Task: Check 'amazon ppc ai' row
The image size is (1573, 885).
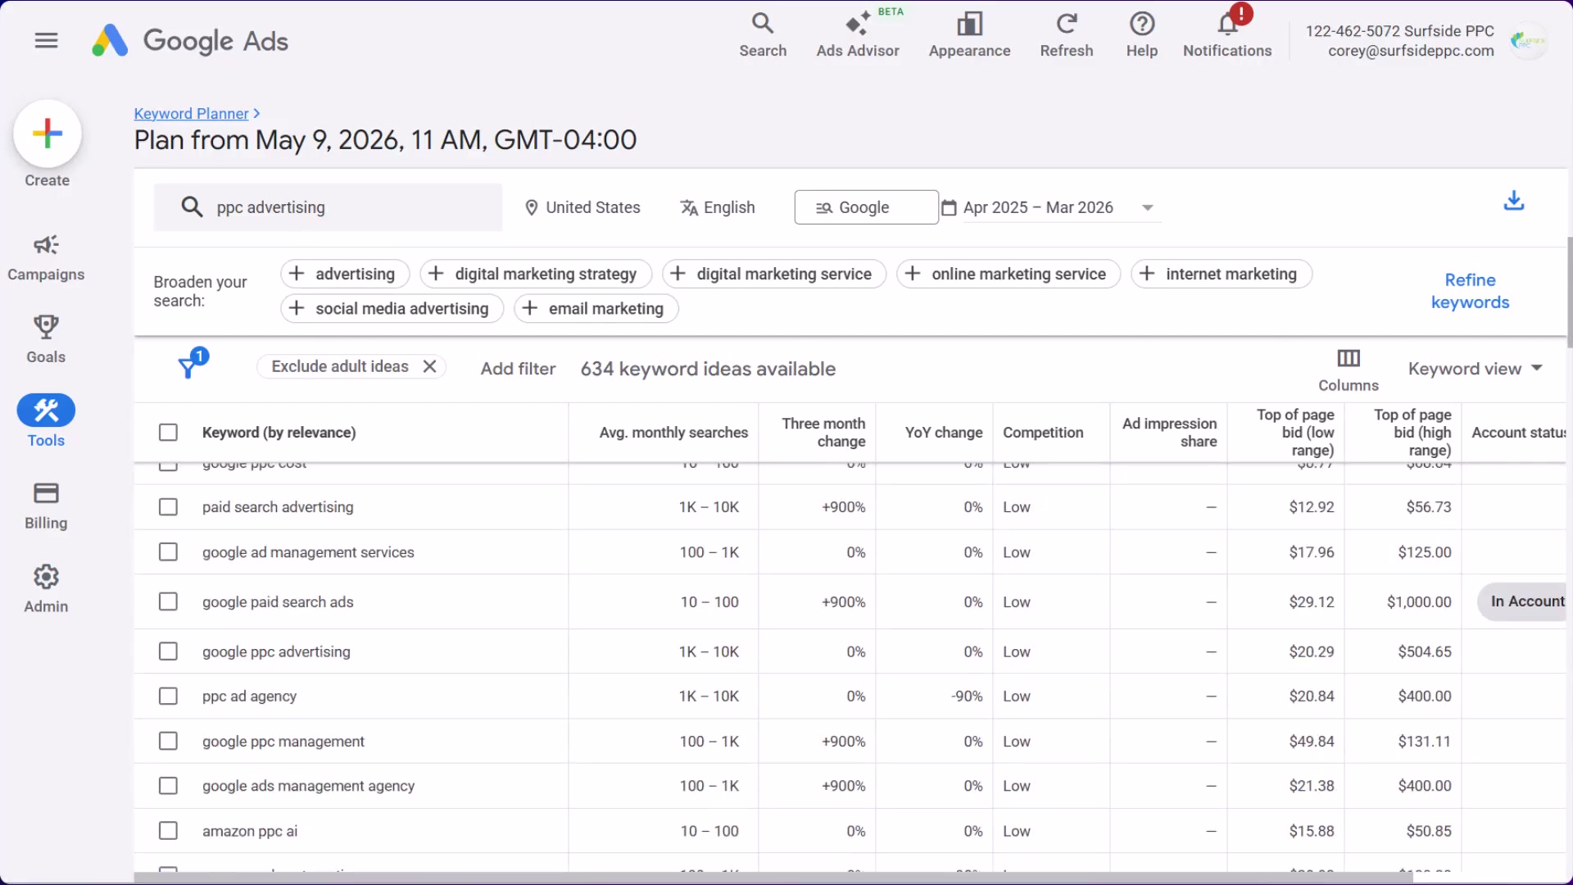Action: [x=168, y=830]
